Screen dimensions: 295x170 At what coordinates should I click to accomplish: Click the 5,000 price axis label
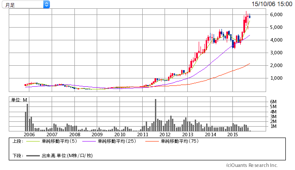point(276,27)
